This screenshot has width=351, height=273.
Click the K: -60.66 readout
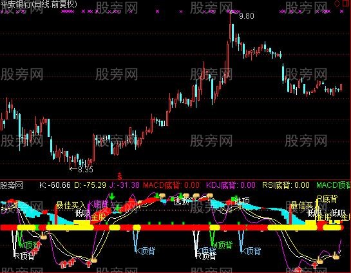point(55,185)
